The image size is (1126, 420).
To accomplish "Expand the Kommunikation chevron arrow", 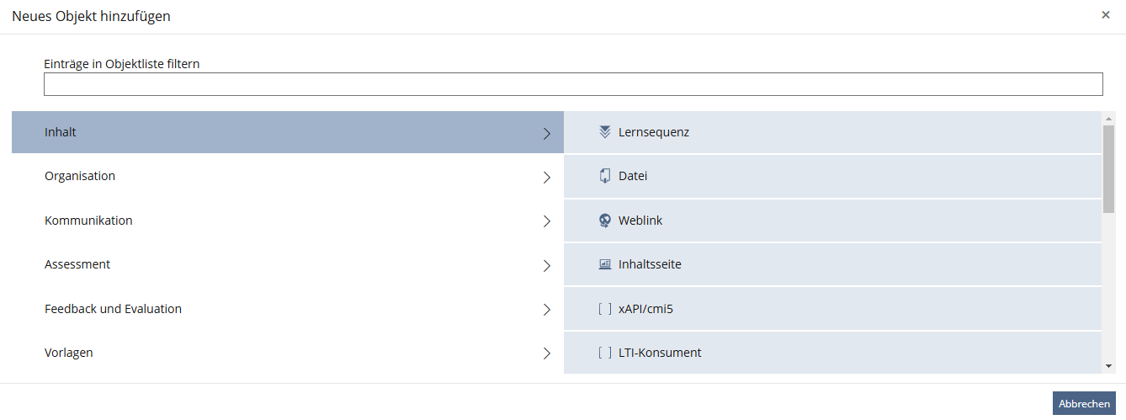I will tap(547, 221).
